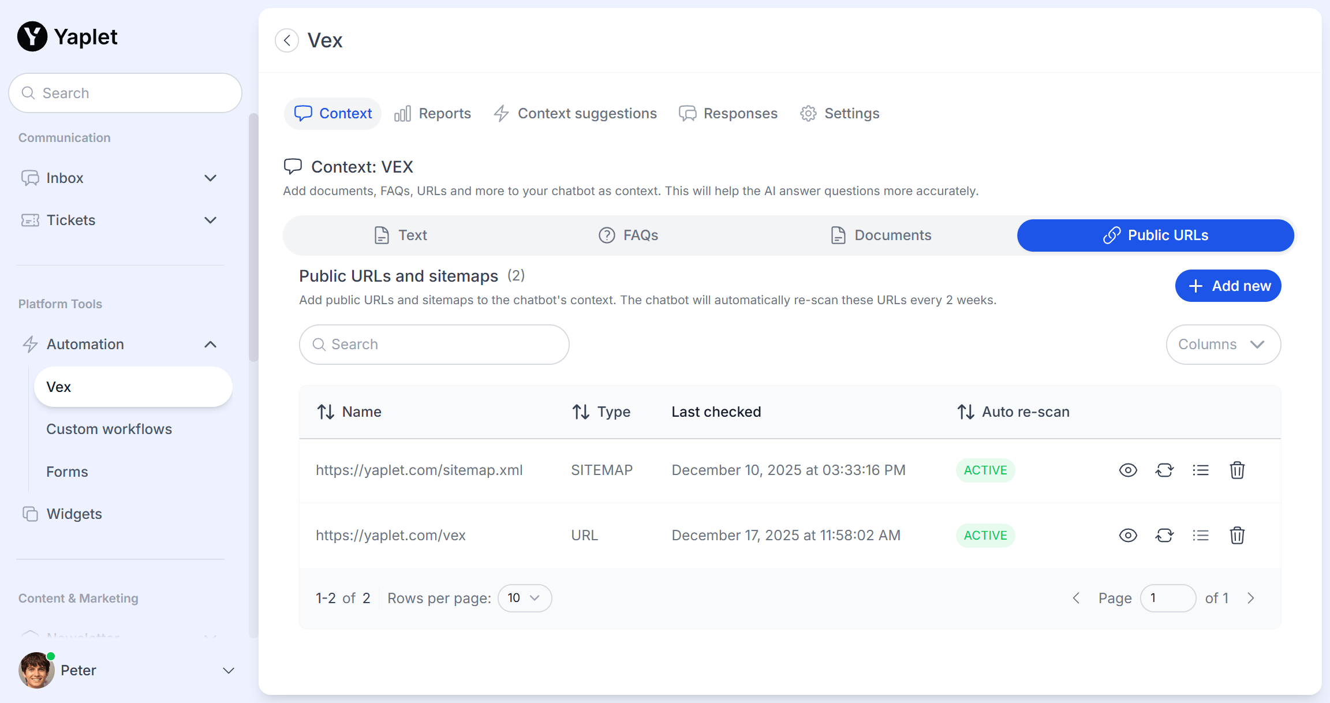The width and height of the screenshot is (1330, 703).
Task: Open list details for sitemap.xml row
Action: 1201,470
